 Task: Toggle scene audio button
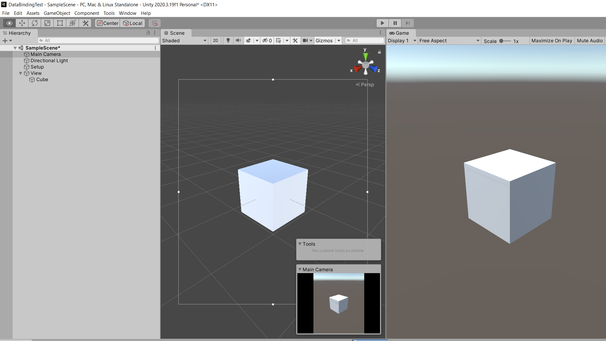tap(238, 40)
